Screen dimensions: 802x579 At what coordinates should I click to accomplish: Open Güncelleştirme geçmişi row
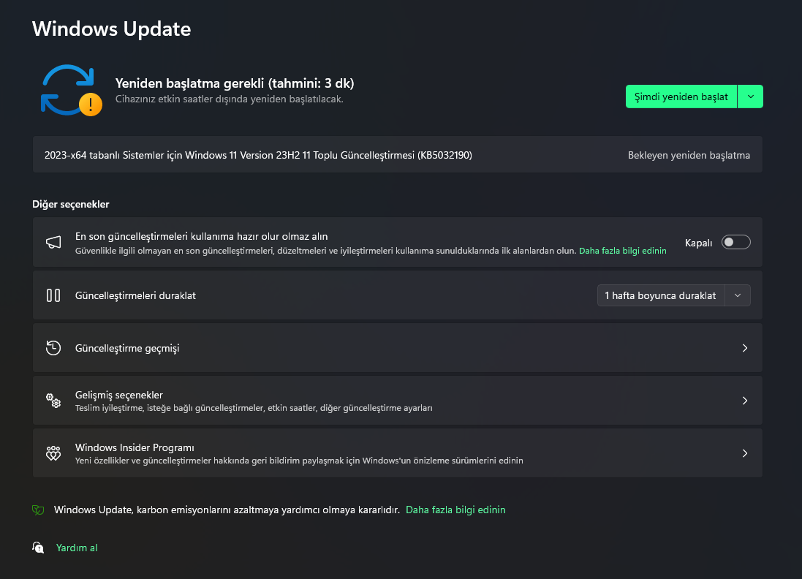(x=398, y=348)
